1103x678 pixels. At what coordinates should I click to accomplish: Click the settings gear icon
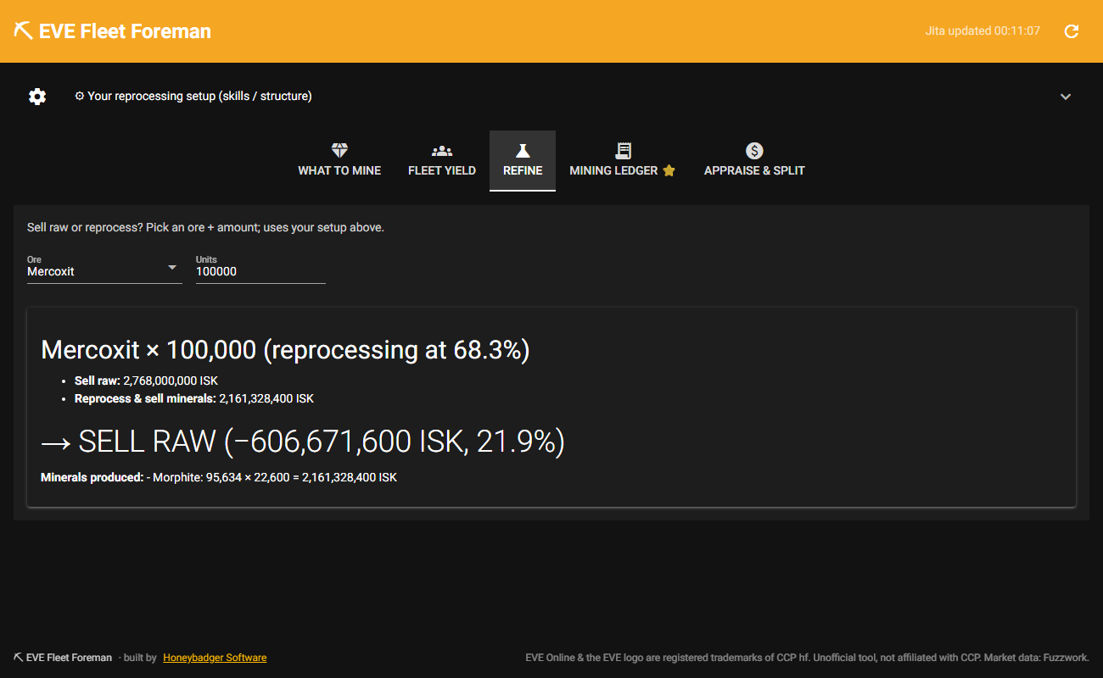[x=37, y=97]
